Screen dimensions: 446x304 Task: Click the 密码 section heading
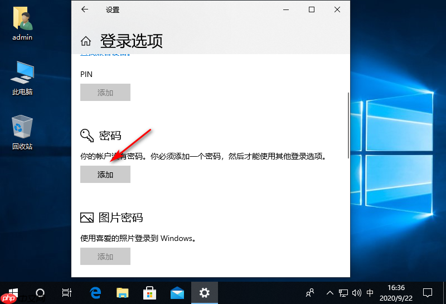pyautogui.click(x=110, y=136)
